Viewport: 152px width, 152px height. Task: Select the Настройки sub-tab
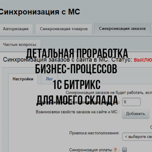pos(23,79)
